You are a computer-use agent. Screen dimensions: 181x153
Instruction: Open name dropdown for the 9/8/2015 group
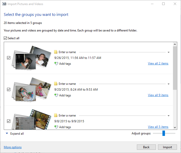168,116
